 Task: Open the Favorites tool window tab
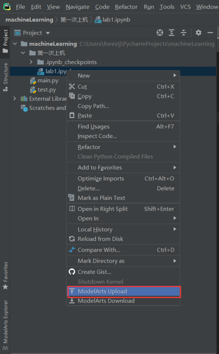(5, 275)
